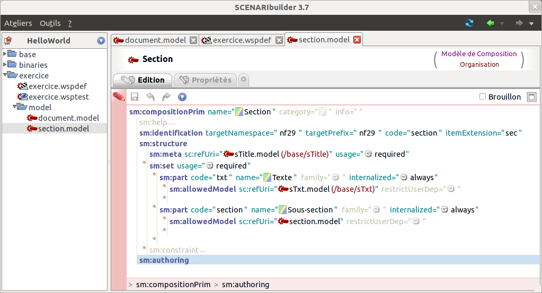Collapse the model folder
Viewport: 542px width, 293px height.
(15, 106)
